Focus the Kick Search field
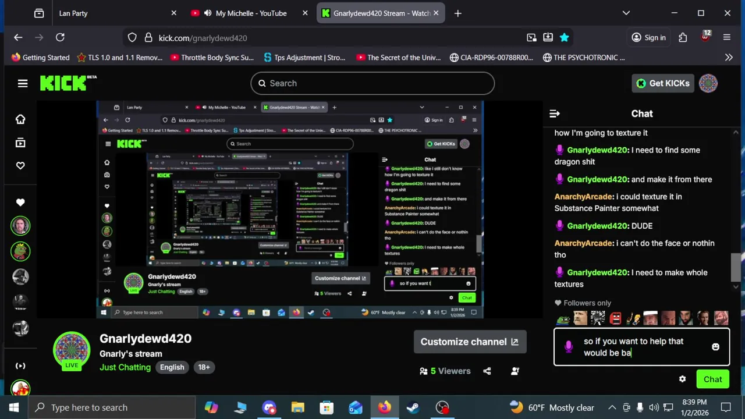The width and height of the screenshot is (745, 419). click(372, 83)
